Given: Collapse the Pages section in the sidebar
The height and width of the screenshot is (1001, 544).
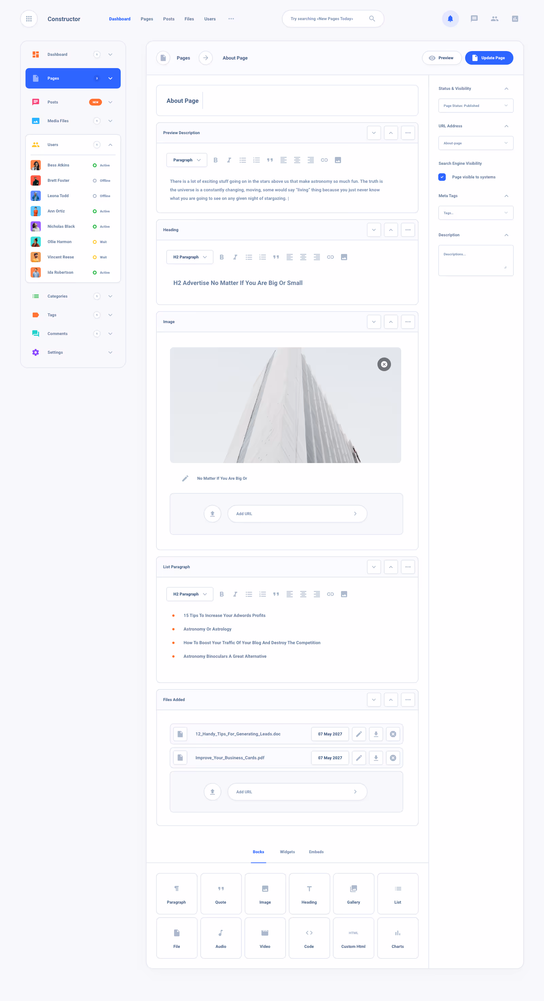Looking at the screenshot, I should [x=110, y=78].
